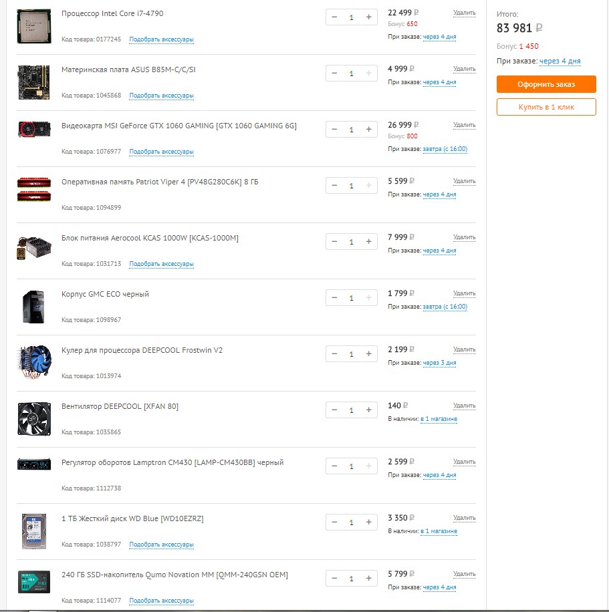Increase quantity of Qumo Novation SSD
609x612 pixels.
pyautogui.click(x=368, y=579)
